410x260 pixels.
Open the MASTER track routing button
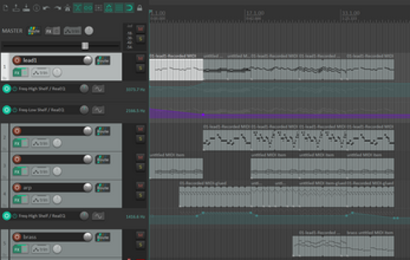34,31
